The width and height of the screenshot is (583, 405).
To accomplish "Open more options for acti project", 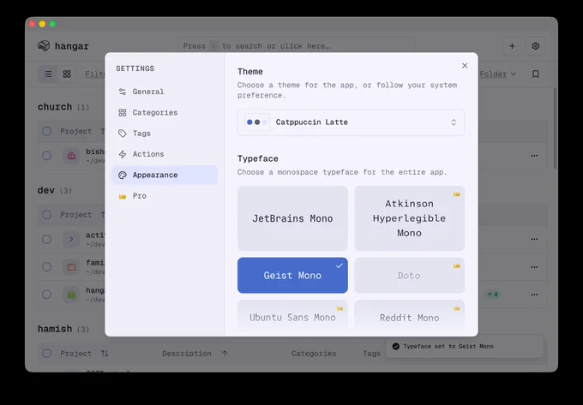I will click(x=534, y=239).
